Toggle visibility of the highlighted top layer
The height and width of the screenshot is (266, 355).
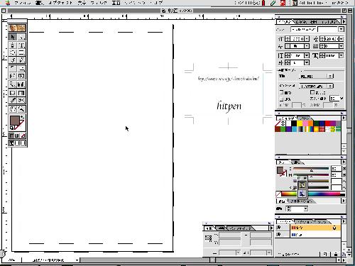click(279, 228)
